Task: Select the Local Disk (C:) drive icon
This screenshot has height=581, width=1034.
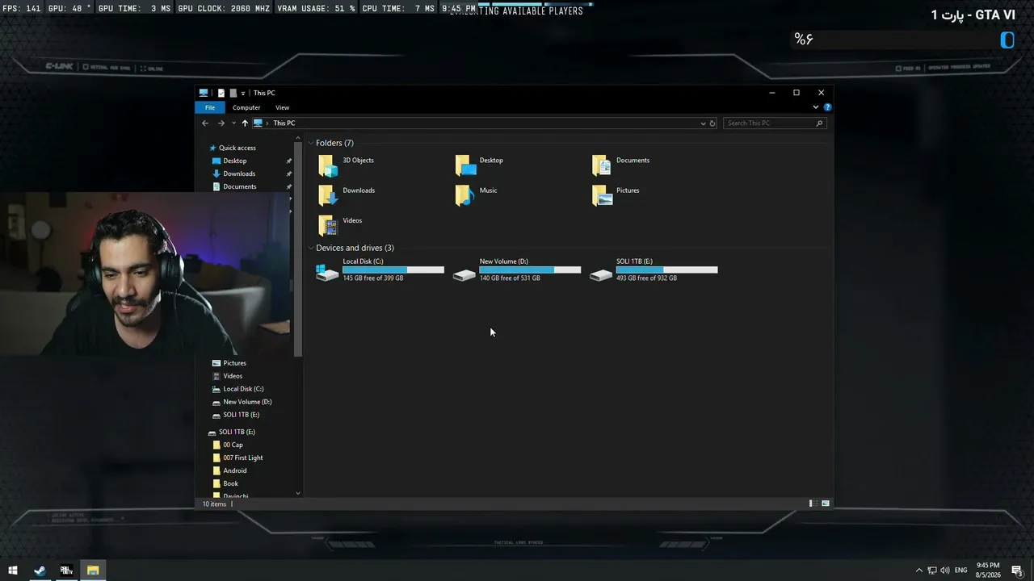Action: tap(327, 271)
